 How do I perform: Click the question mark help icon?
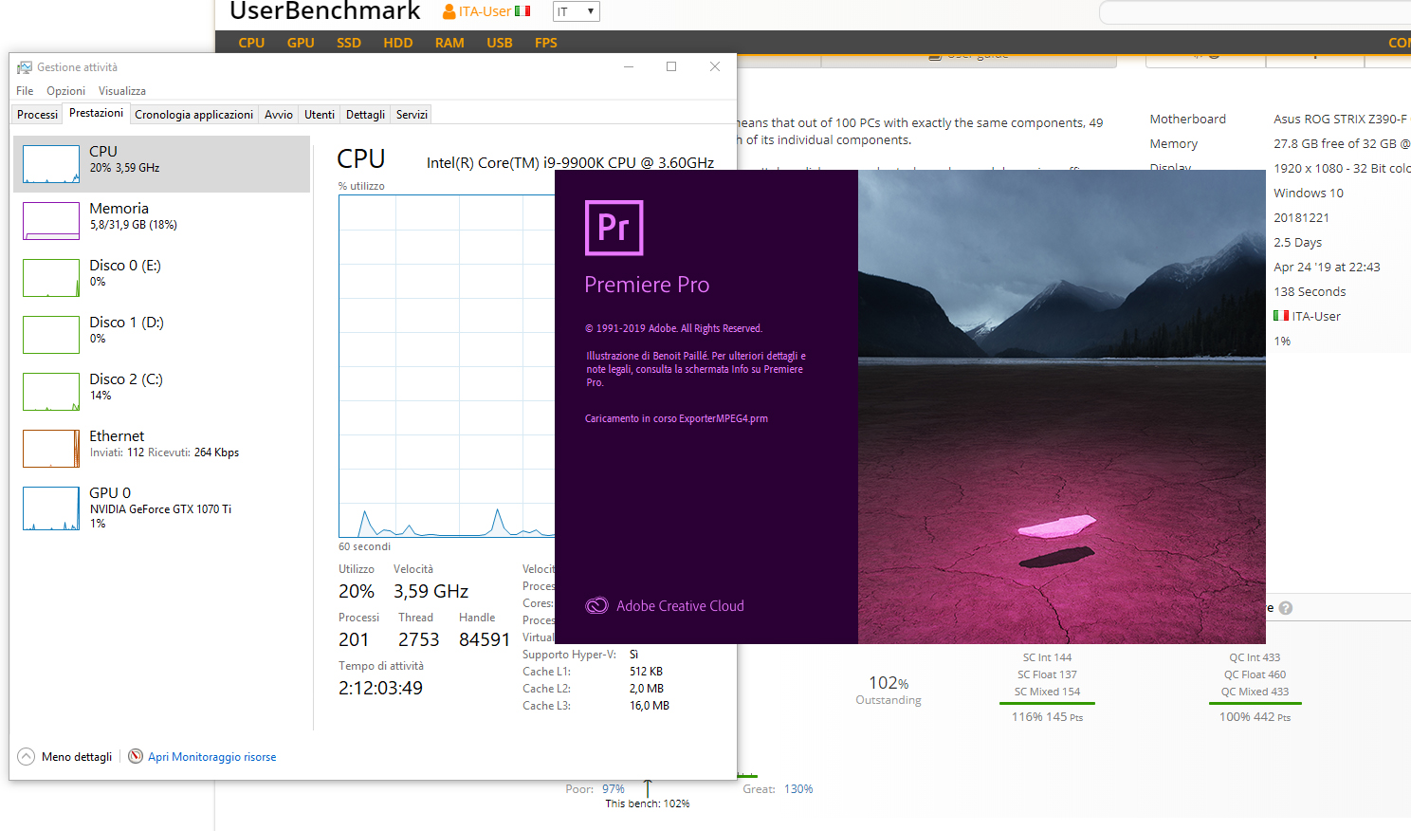pyautogui.click(x=1286, y=608)
